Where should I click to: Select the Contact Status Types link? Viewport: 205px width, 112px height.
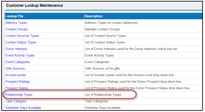point(21,42)
